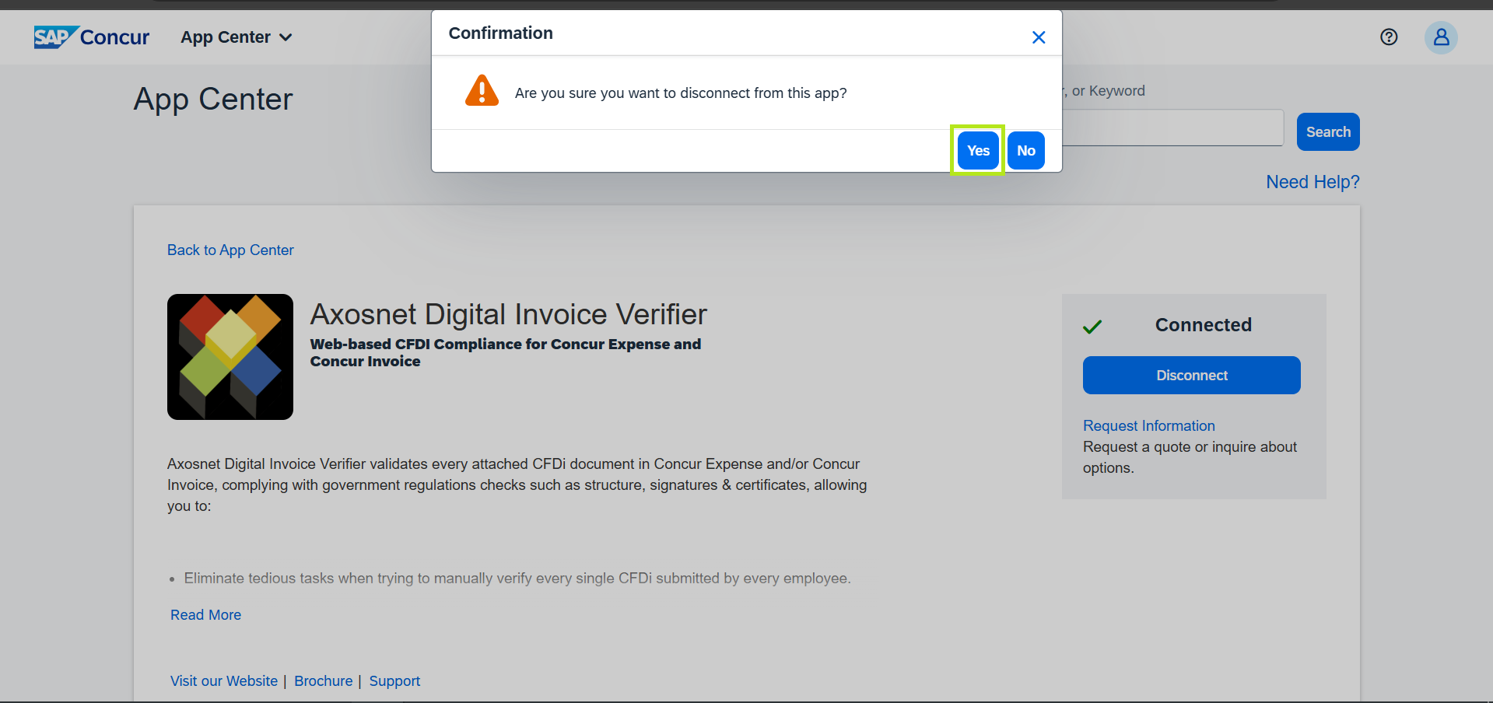The width and height of the screenshot is (1493, 703).
Task: Expand description with Read More
Action: tap(205, 615)
